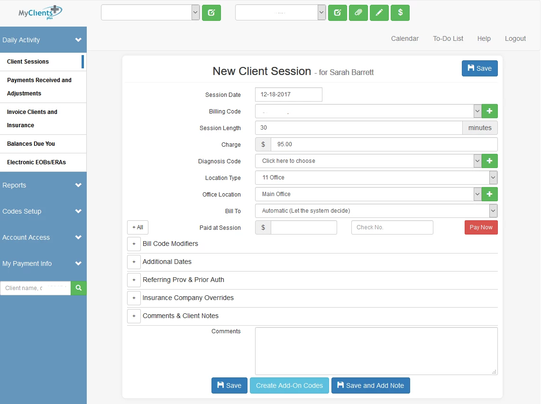
Task: Click the Charge amount field
Action: (x=385, y=144)
